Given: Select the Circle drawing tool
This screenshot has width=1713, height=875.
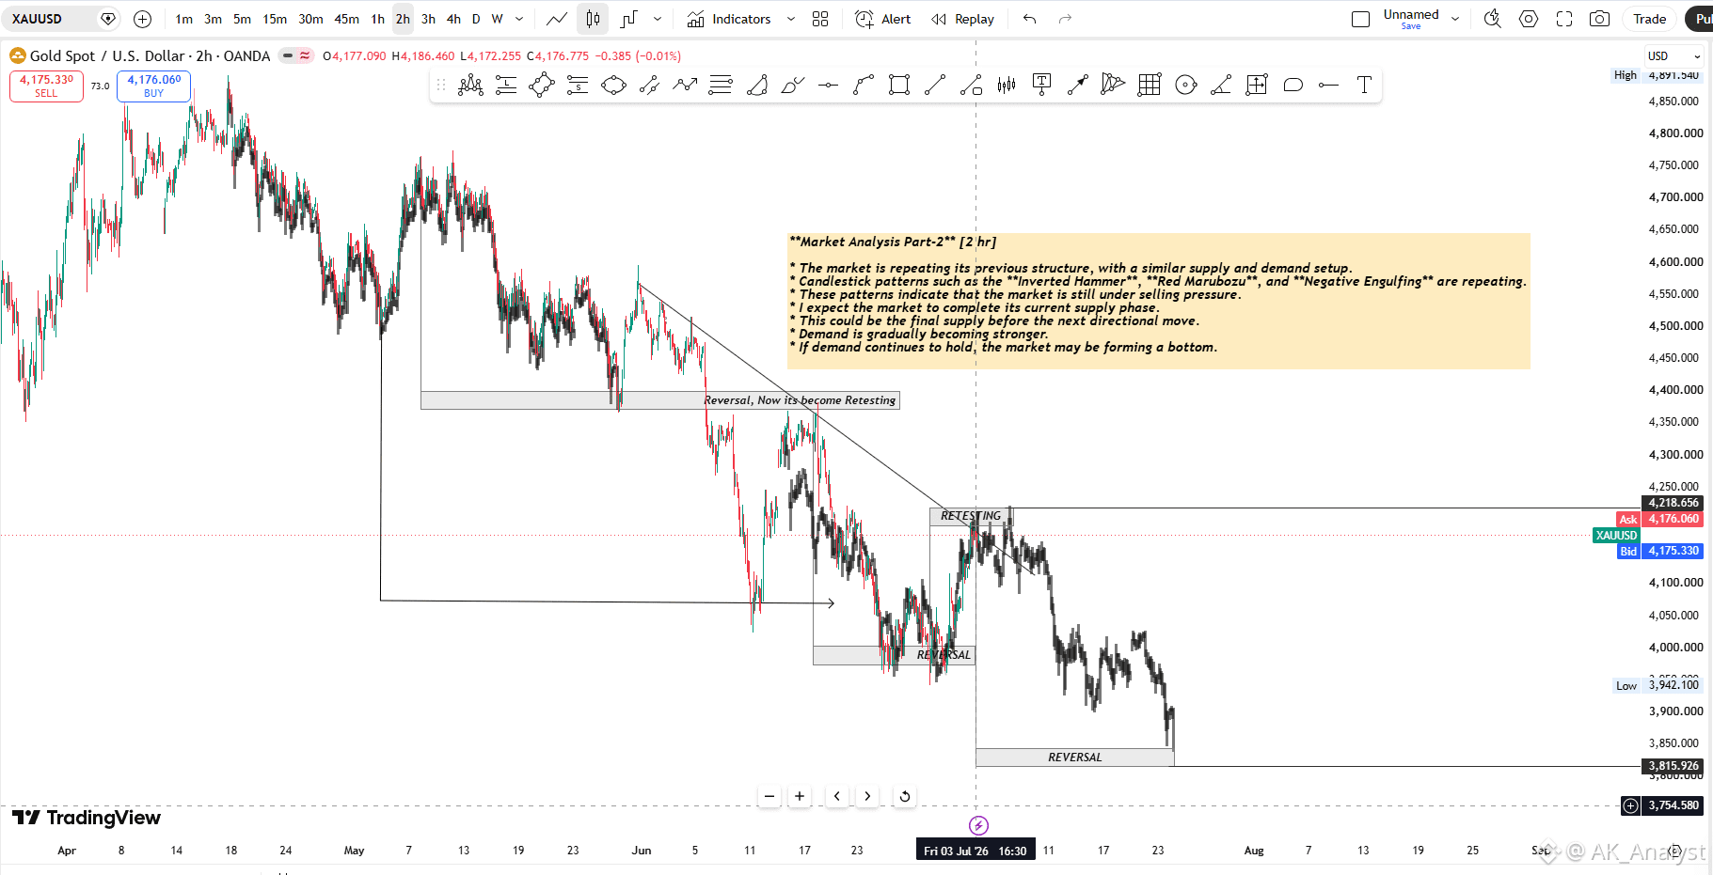Looking at the screenshot, I should (1185, 86).
